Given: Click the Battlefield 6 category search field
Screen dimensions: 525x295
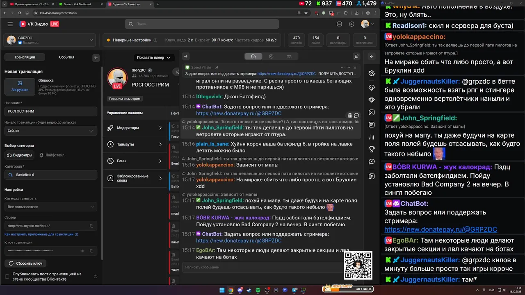Looking at the screenshot, I should (x=51, y=175).
